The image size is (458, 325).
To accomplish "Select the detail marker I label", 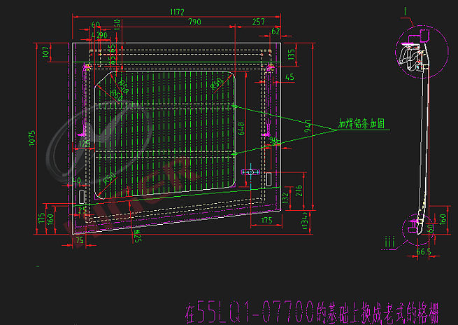I will click(406, 9).
